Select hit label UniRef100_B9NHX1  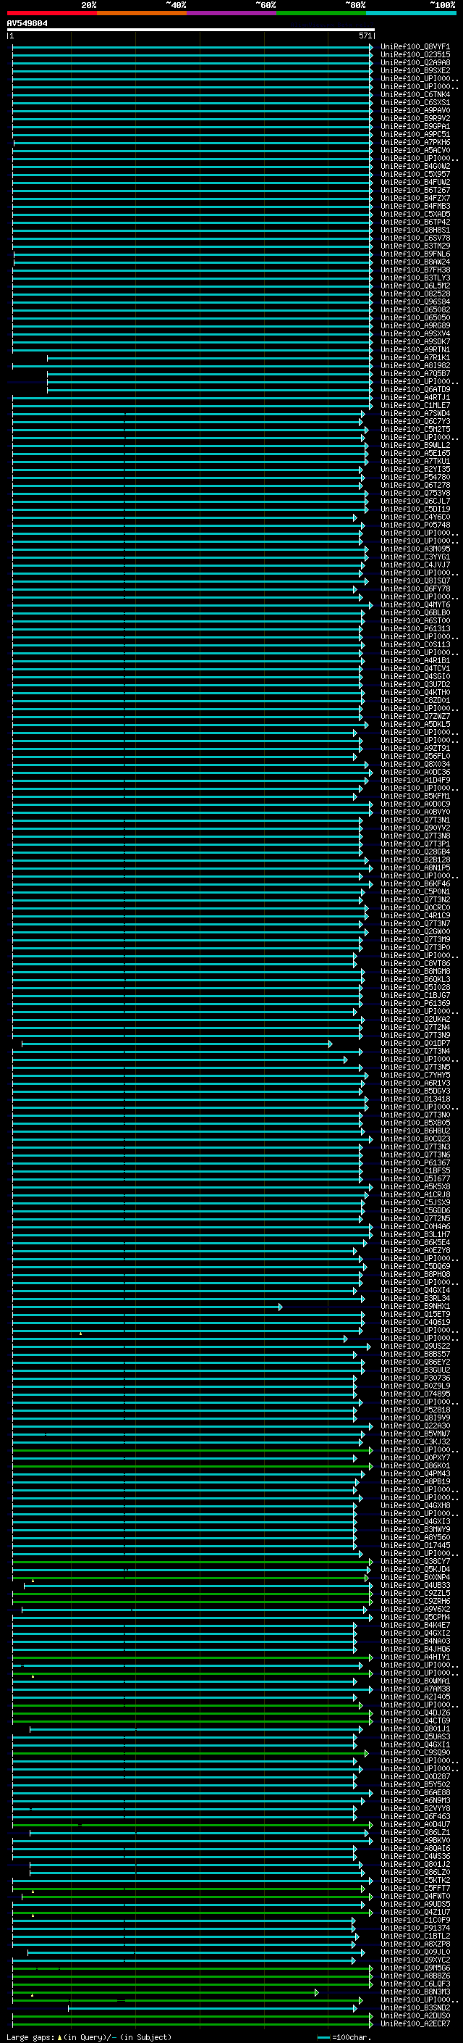(415, 1306)
